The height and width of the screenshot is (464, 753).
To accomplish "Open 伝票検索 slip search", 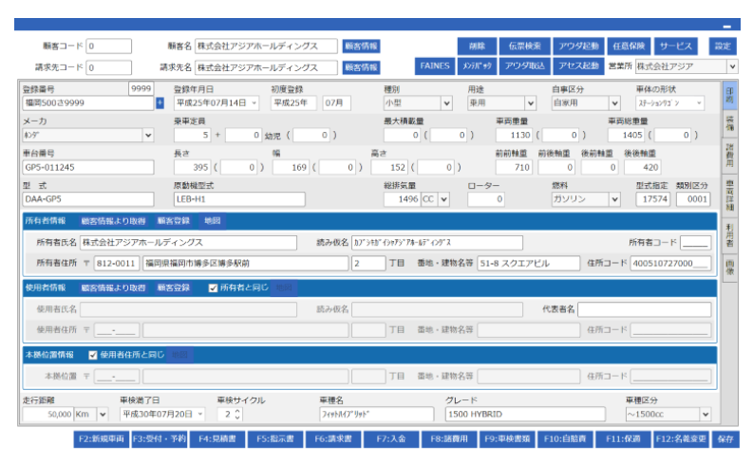I will (x=524, y=46).
